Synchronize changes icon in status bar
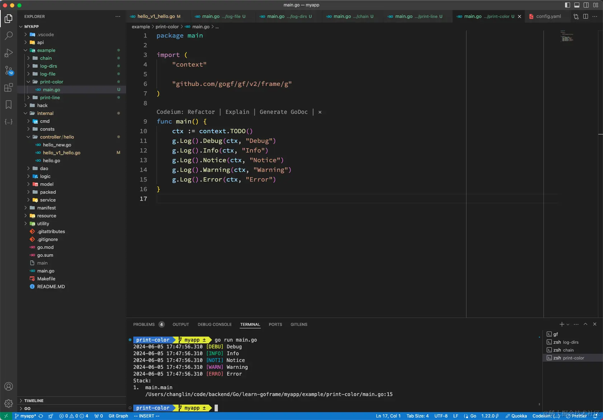The height and width of the screenshot is (420, 603). [41, 416]
